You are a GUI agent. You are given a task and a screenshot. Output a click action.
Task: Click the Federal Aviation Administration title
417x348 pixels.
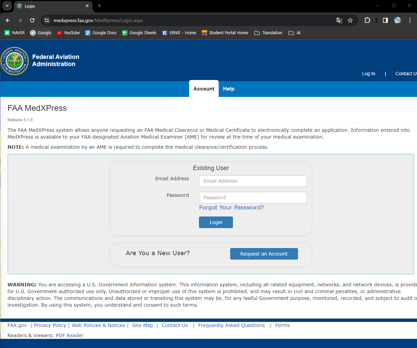[56, 60]
